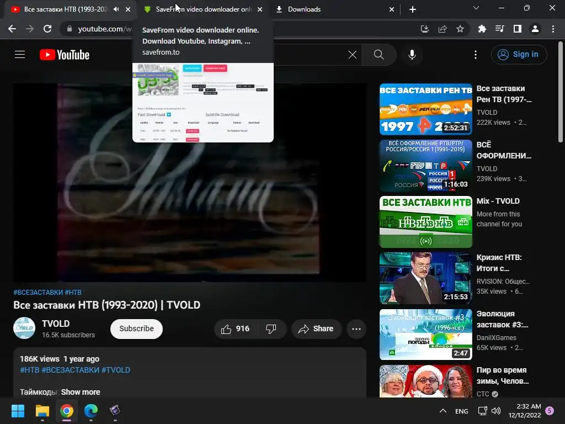Open Кризис НТВ: Итоги video thumbnail

[426, 278]
